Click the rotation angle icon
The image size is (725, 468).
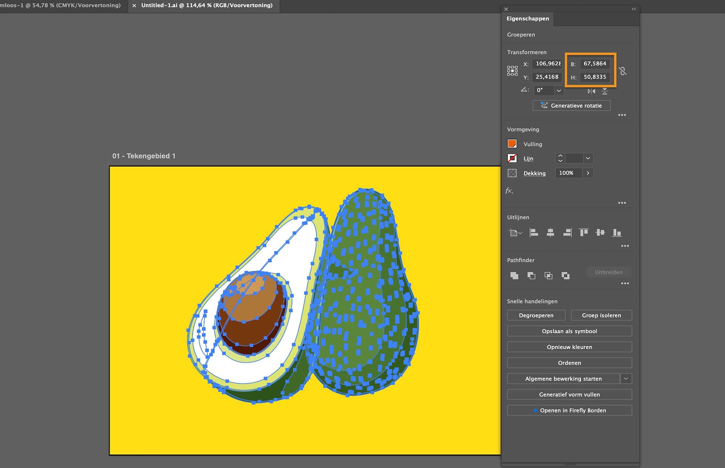(x=524, y=90)
